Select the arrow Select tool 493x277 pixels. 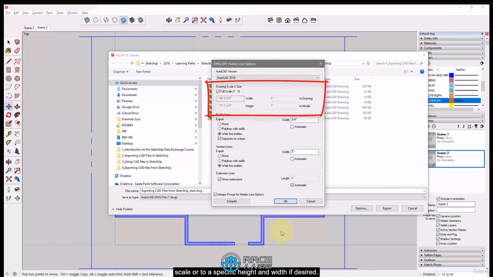[x=8, y=42]
